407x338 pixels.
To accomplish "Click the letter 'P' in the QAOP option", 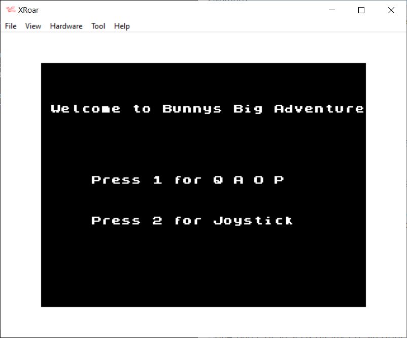I will coord(279,180).
